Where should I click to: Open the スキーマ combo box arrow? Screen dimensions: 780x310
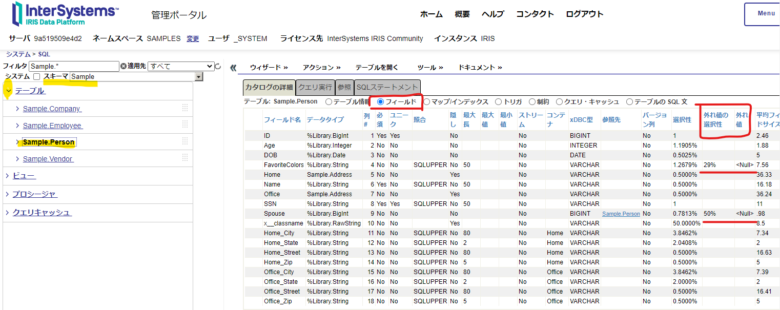(x=199, y=76)
